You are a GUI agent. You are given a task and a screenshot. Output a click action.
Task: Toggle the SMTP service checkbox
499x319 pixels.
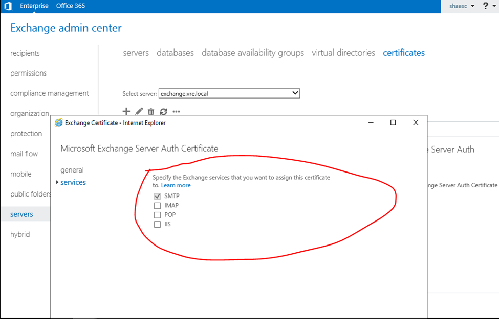(157, 197)
